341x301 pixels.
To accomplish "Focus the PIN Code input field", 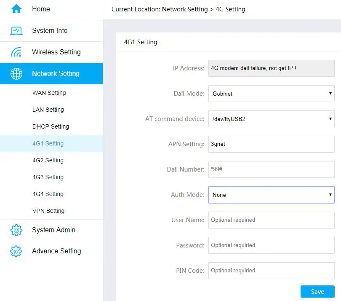I will [x=271, y=271].
